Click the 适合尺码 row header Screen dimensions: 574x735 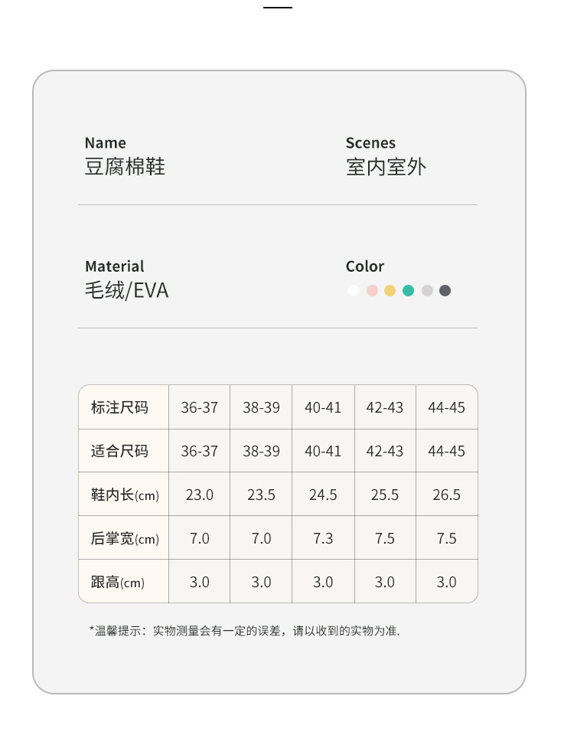tap(119, 451)
